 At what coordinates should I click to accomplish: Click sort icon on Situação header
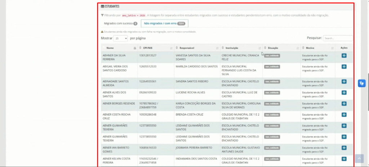[298, 48]
